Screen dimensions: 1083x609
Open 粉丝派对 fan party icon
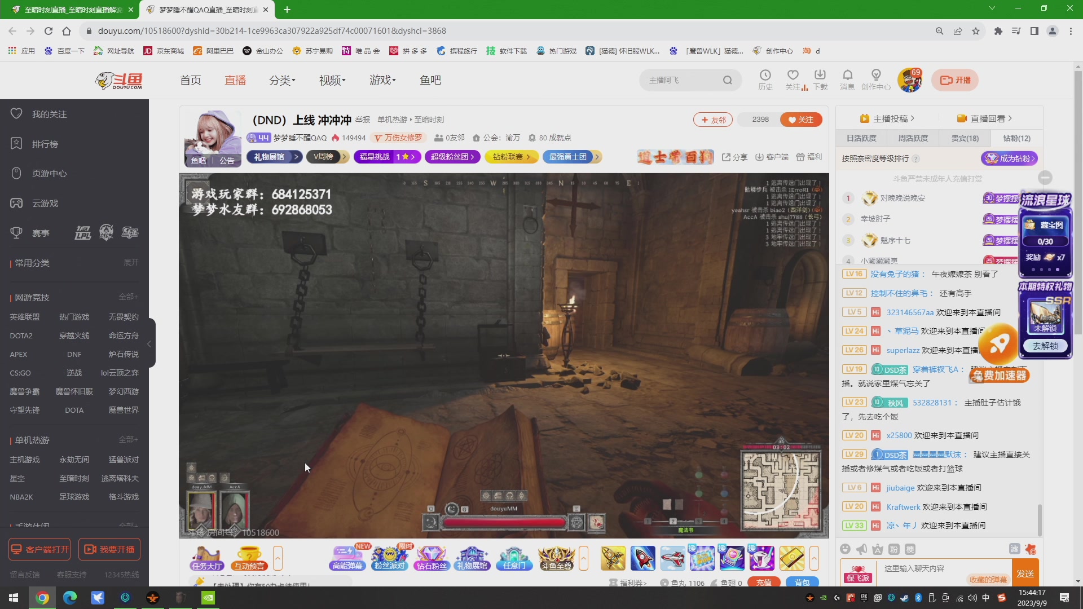[390, 558]
